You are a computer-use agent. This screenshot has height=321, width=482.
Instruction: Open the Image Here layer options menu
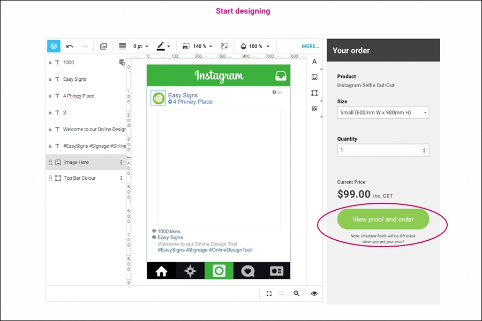(x=121, y=162)
